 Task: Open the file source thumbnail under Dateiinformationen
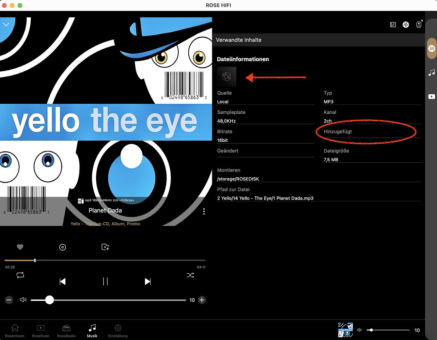coord(227,77)
